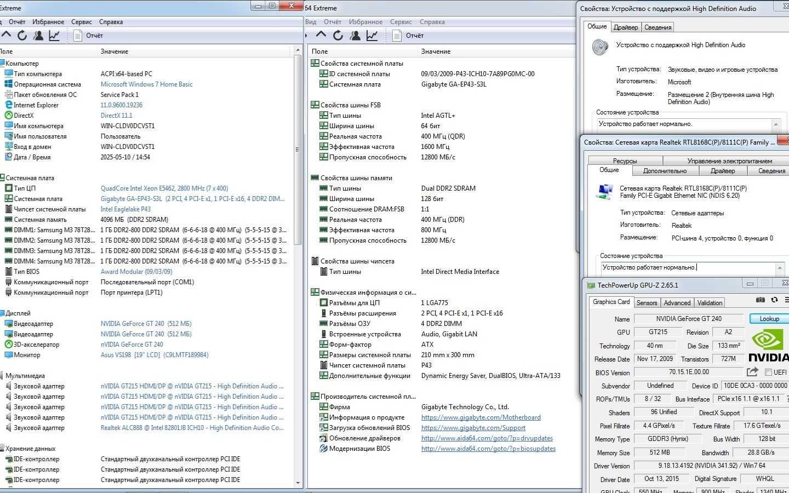Click the Отчёт page icon in the motherboard AIDA64 toolbar
The width and height of the screenshot is (789, 493).
tap(397, 36)
